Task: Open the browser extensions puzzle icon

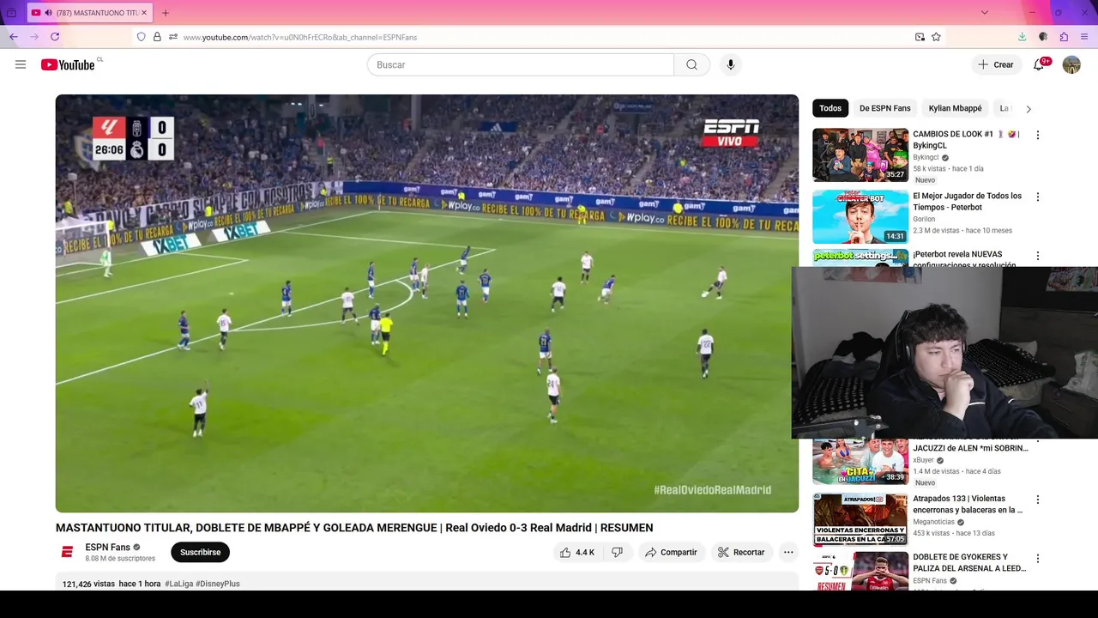Action: tap(1064, 37)
